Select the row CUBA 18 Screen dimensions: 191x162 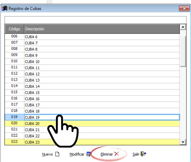click(92, 111)
